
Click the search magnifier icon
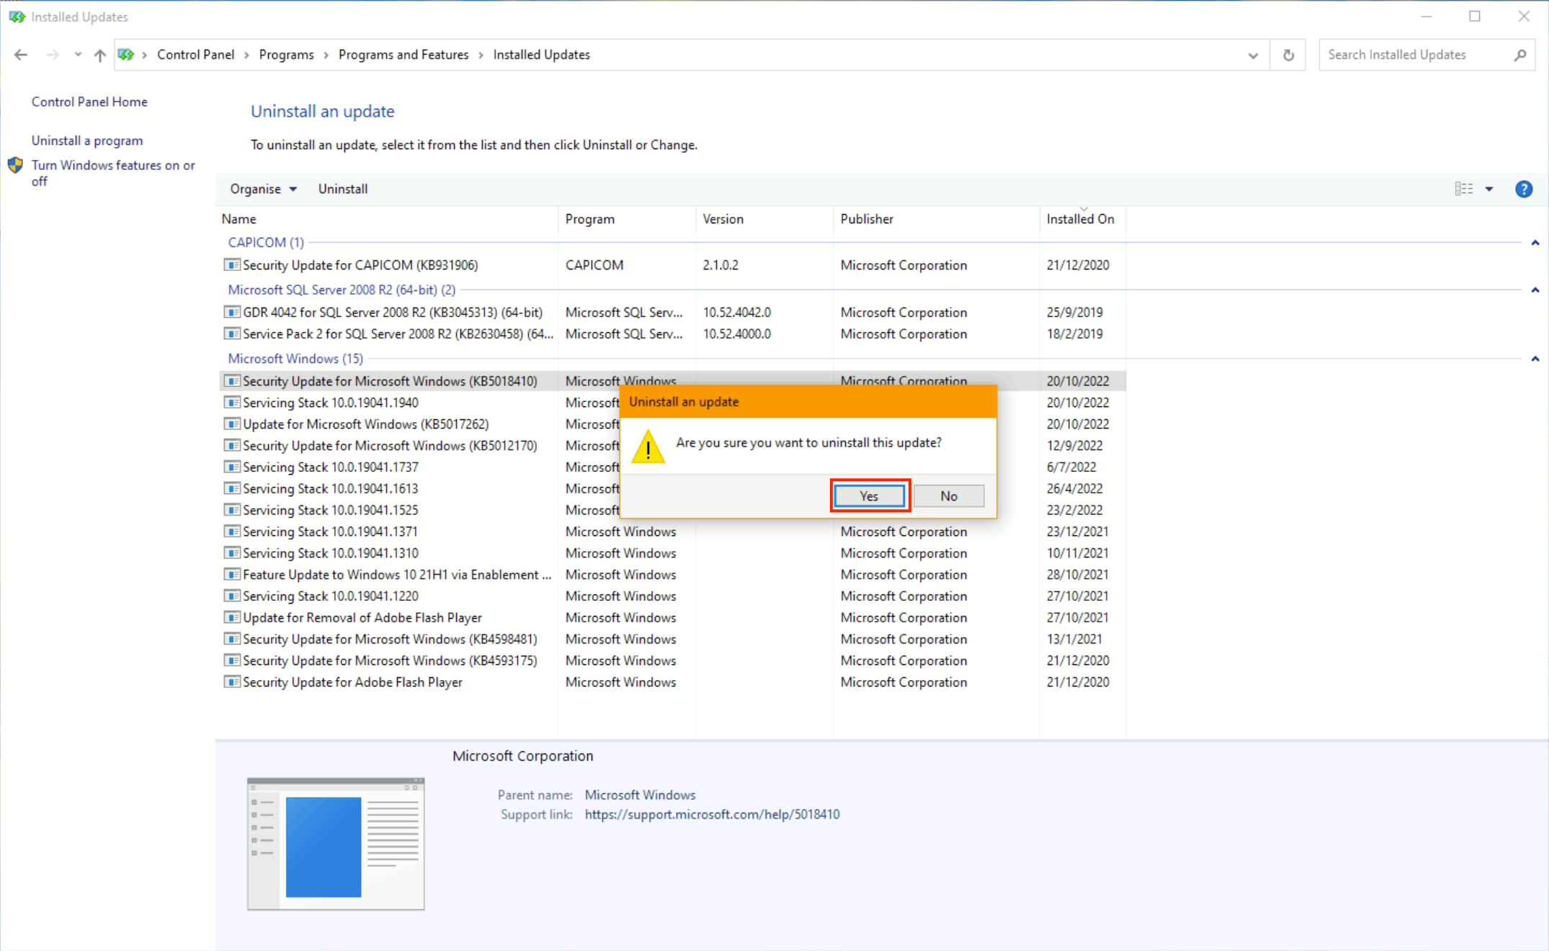[x=1519, y=55]
